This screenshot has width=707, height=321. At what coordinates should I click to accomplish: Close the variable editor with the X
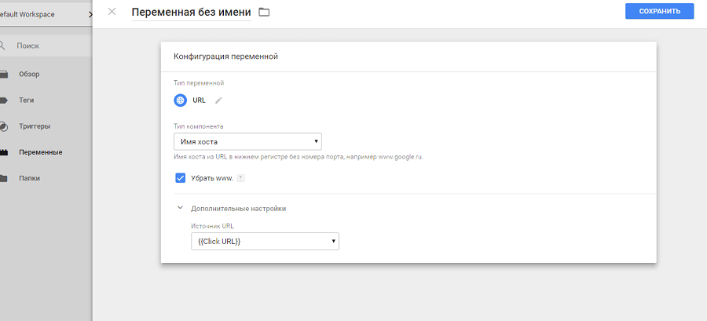112,12
